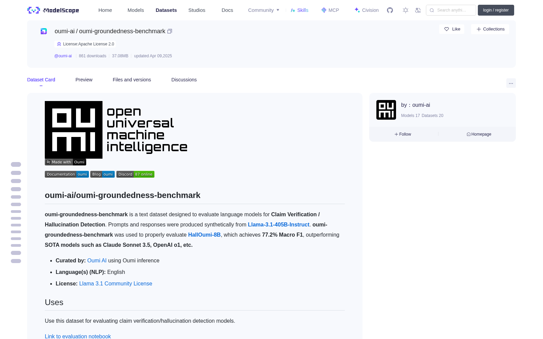Screen dimensions: 543x339
Task: Toggle the light/dark theme sun icon
Action: (406, 10)
